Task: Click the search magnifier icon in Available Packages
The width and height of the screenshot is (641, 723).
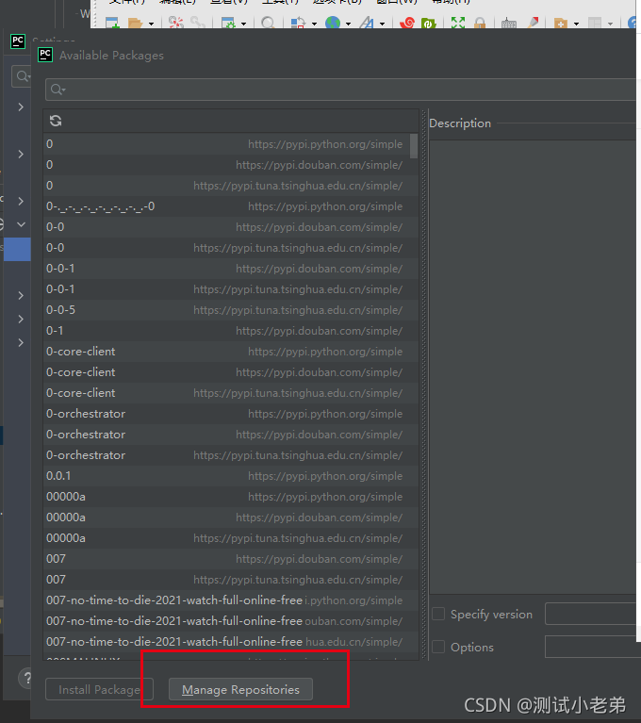Action: click(58, 90)
